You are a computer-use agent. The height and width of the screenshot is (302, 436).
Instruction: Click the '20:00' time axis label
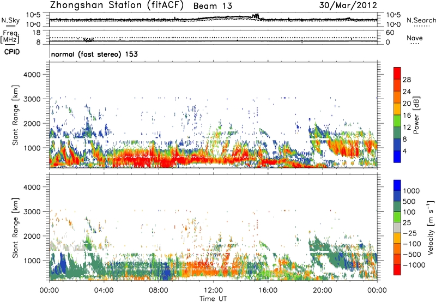(x=322, y=291)
